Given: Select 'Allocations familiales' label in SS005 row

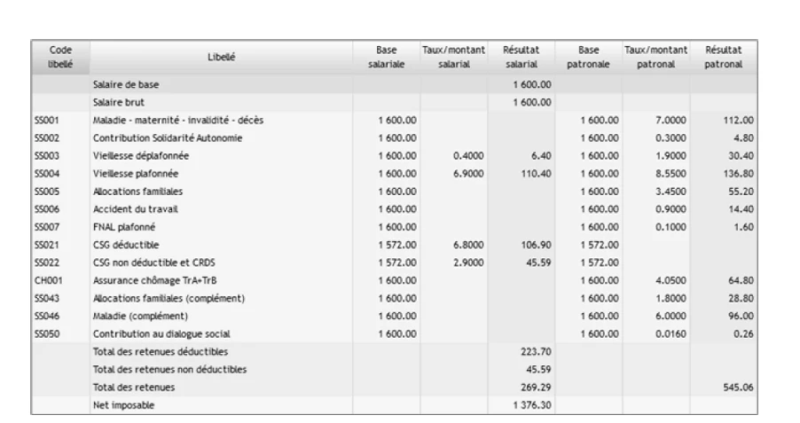Looking at the screenshot, I should pos(137,192).
